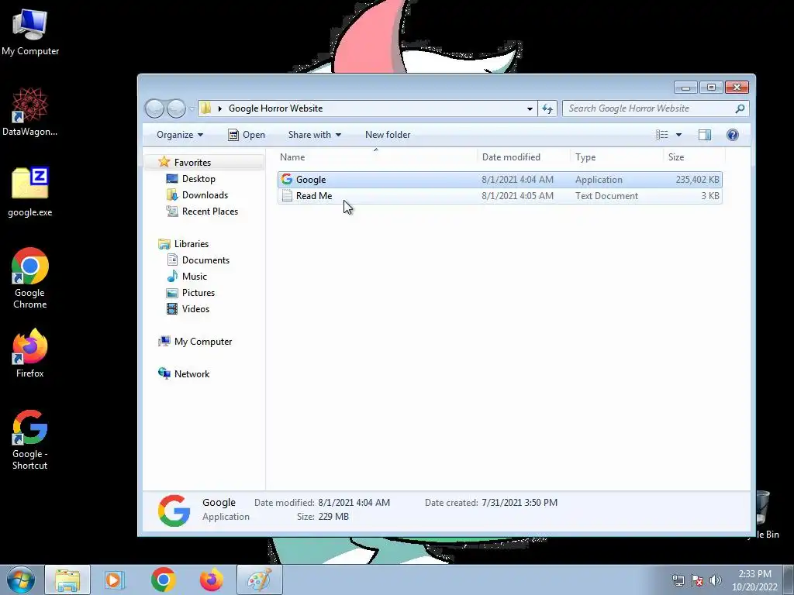Sort by the Name column header
794x595 pixels.
coord(377,156)
